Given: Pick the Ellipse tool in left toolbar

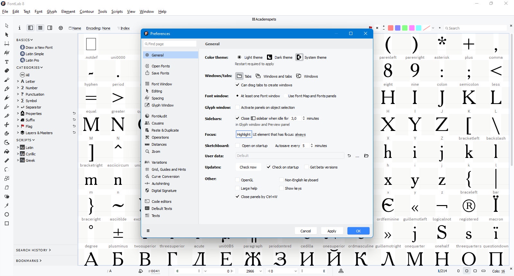Looking at the screenshot, I should (x=7, y=214).
